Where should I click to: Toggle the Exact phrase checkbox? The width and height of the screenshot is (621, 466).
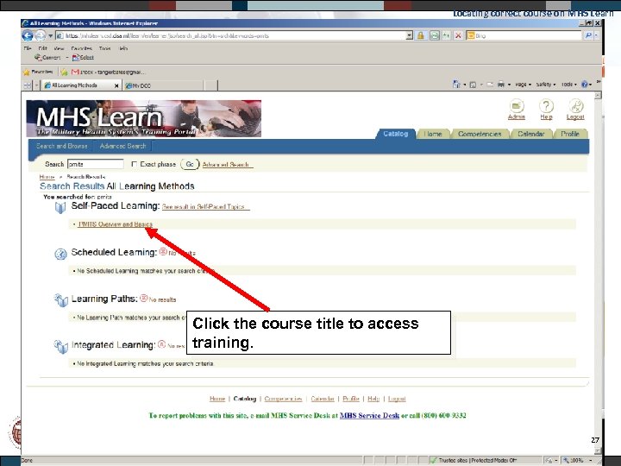[134, 164]
